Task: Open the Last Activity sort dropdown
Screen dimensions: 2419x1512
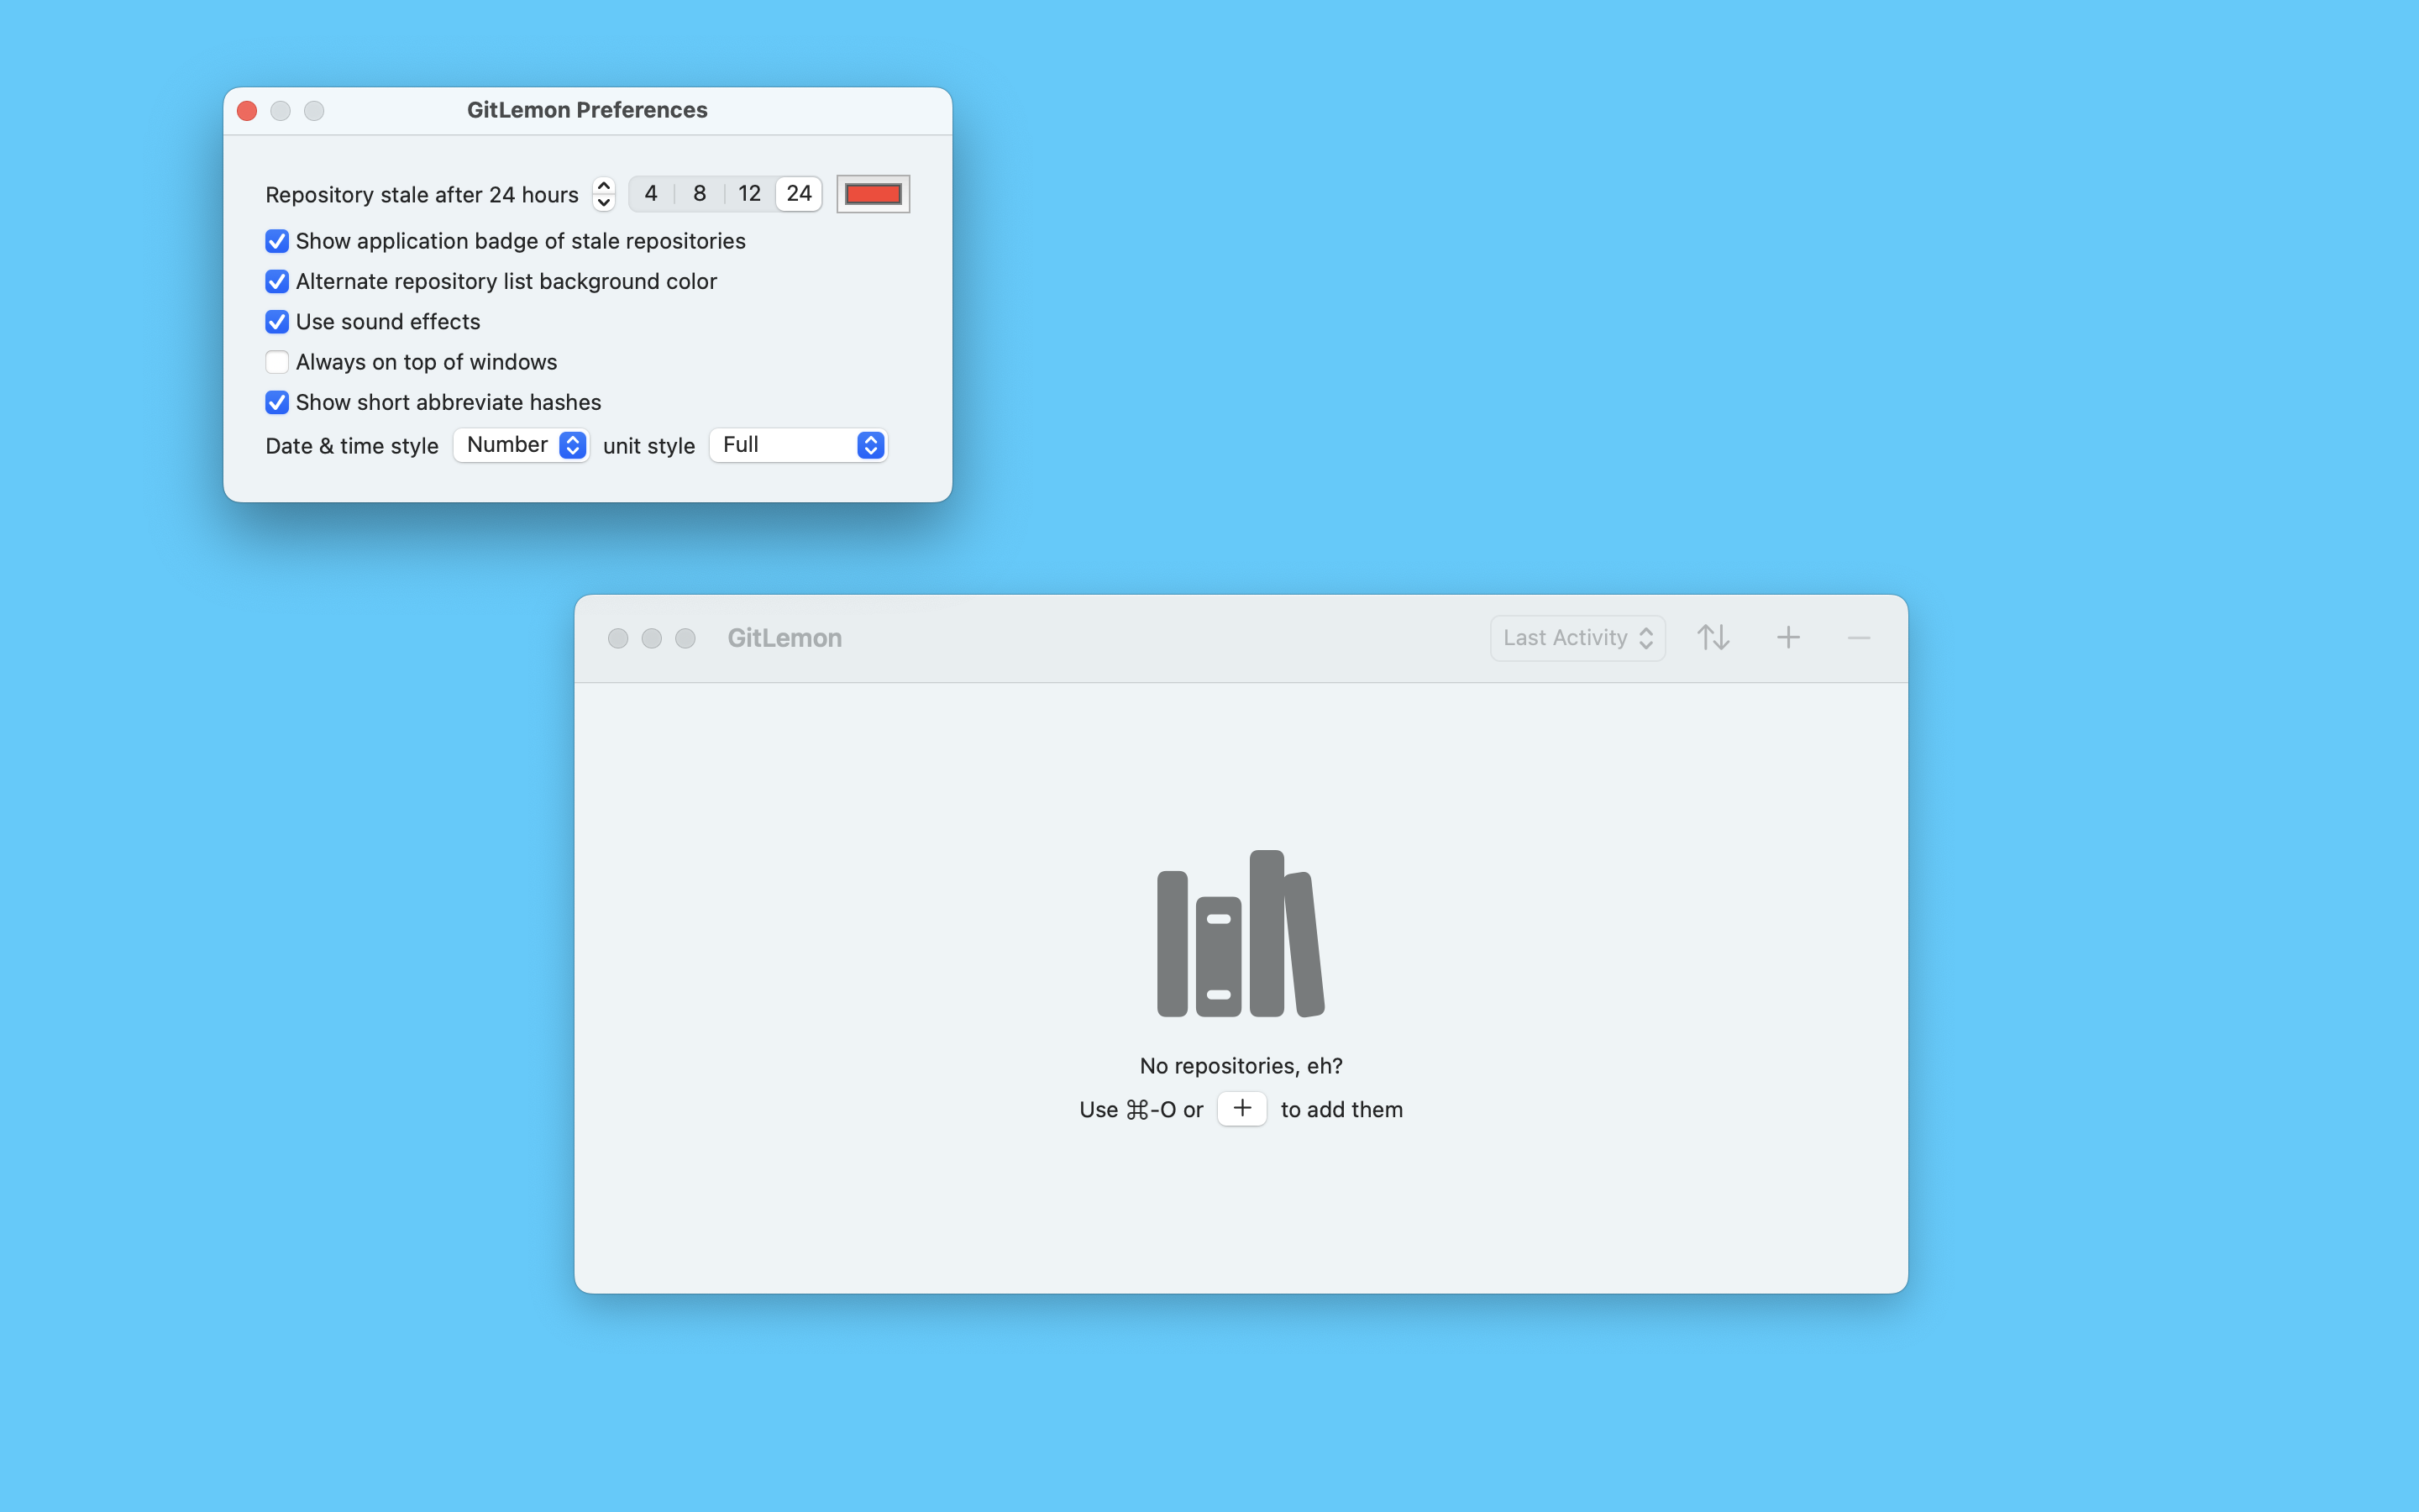Action: pos(1577,637)
